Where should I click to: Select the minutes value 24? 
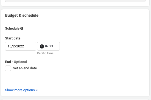click(52, 46)
